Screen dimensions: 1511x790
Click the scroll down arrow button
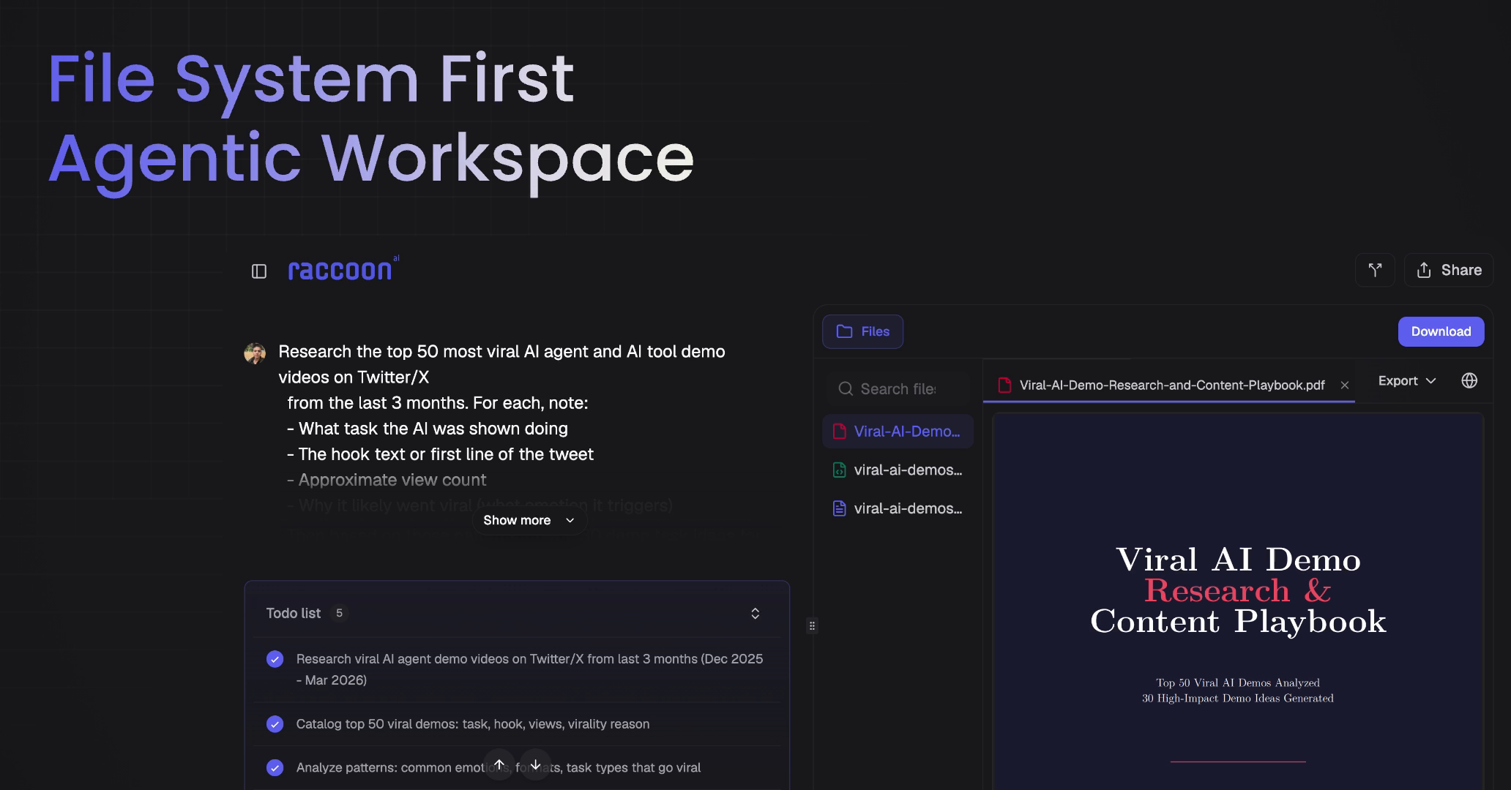(x=535, y=764)
